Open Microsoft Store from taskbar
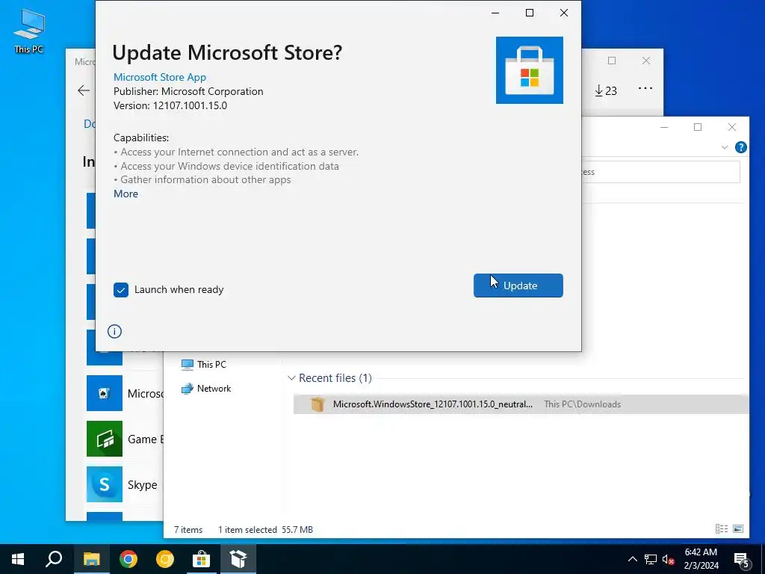 (x=202, y=559)
